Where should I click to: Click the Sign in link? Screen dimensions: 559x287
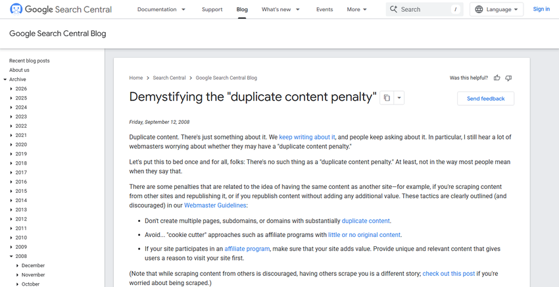click(x=541, y=9)
